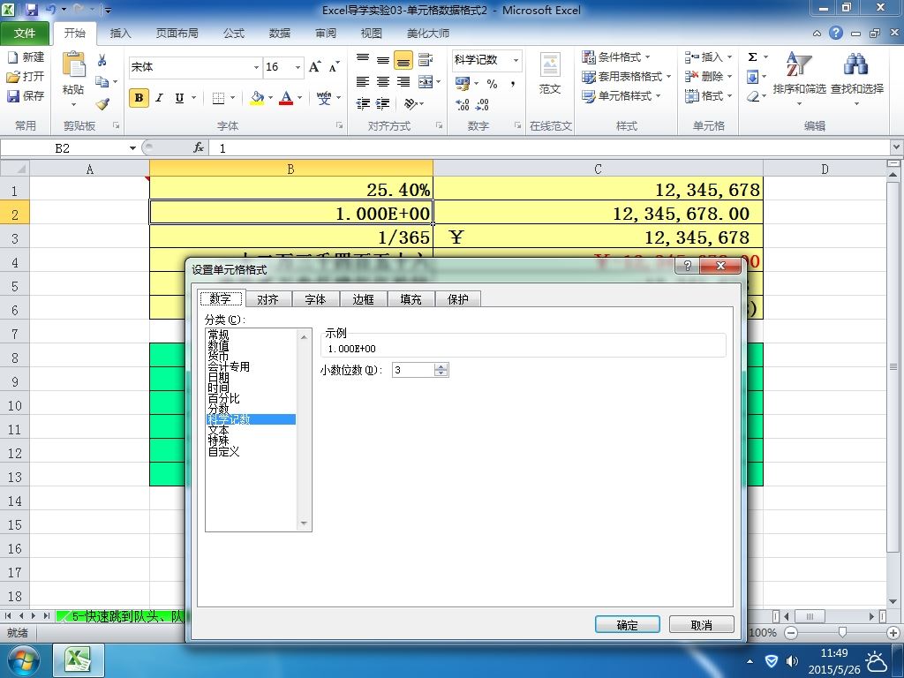The width and height of the screenshot is (904, 678).
Task: Open the Name Box dropdown arrow
Action: click(132, 148)
